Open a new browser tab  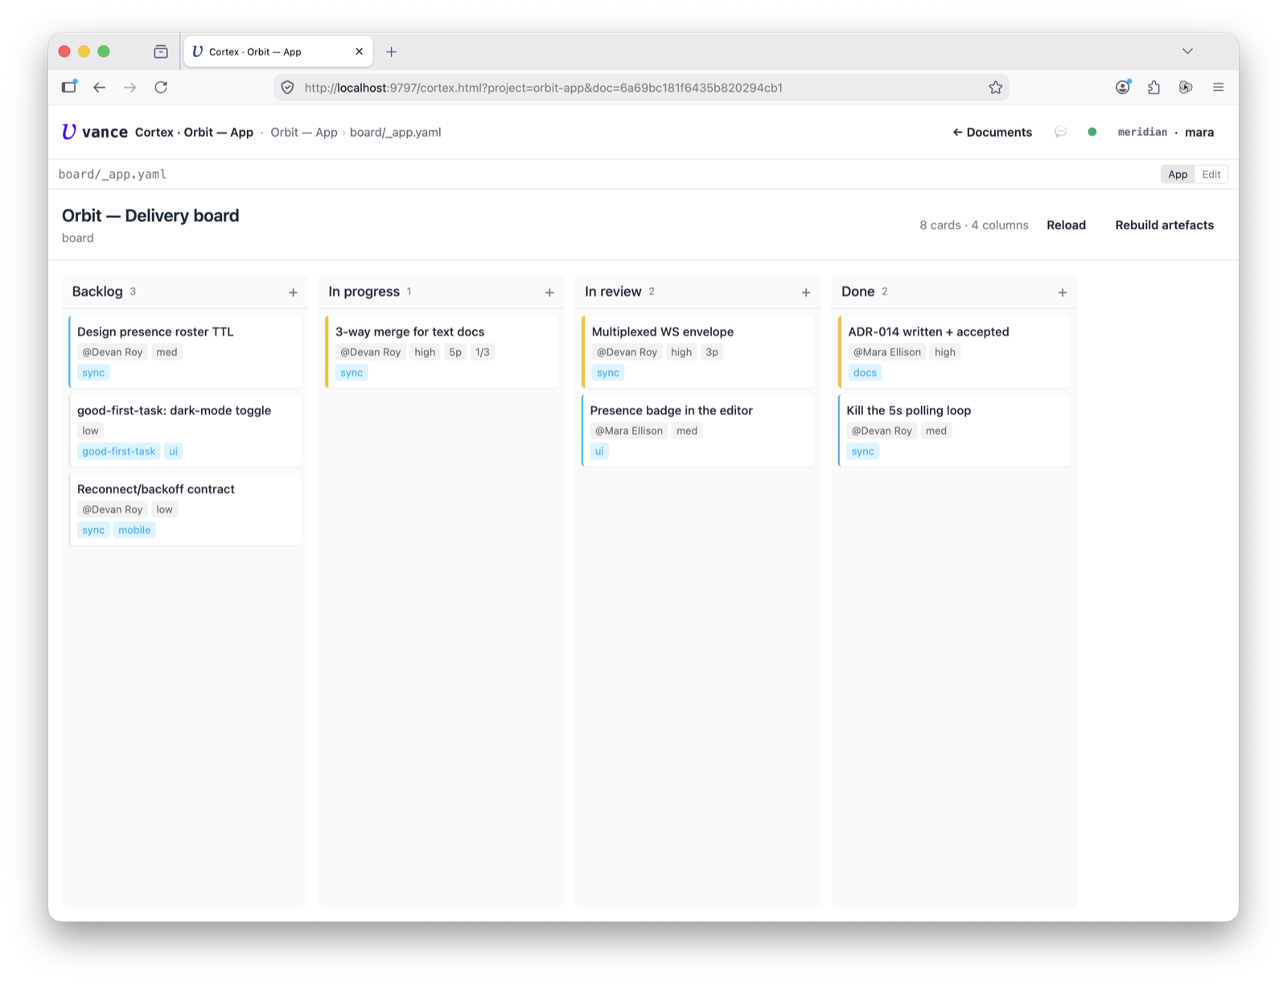click(x=392, y=52)
